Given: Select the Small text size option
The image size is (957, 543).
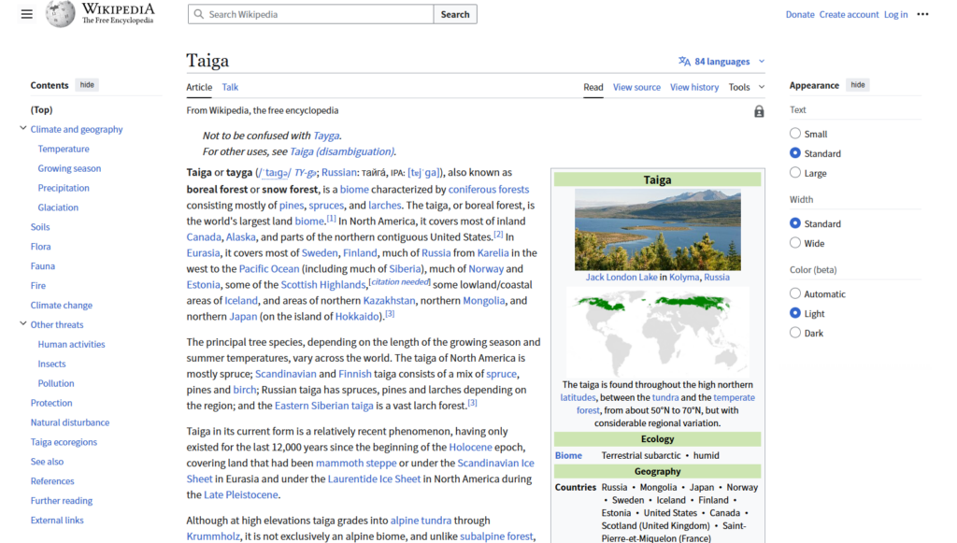Looking at the screenshot, I should point(795,134).
